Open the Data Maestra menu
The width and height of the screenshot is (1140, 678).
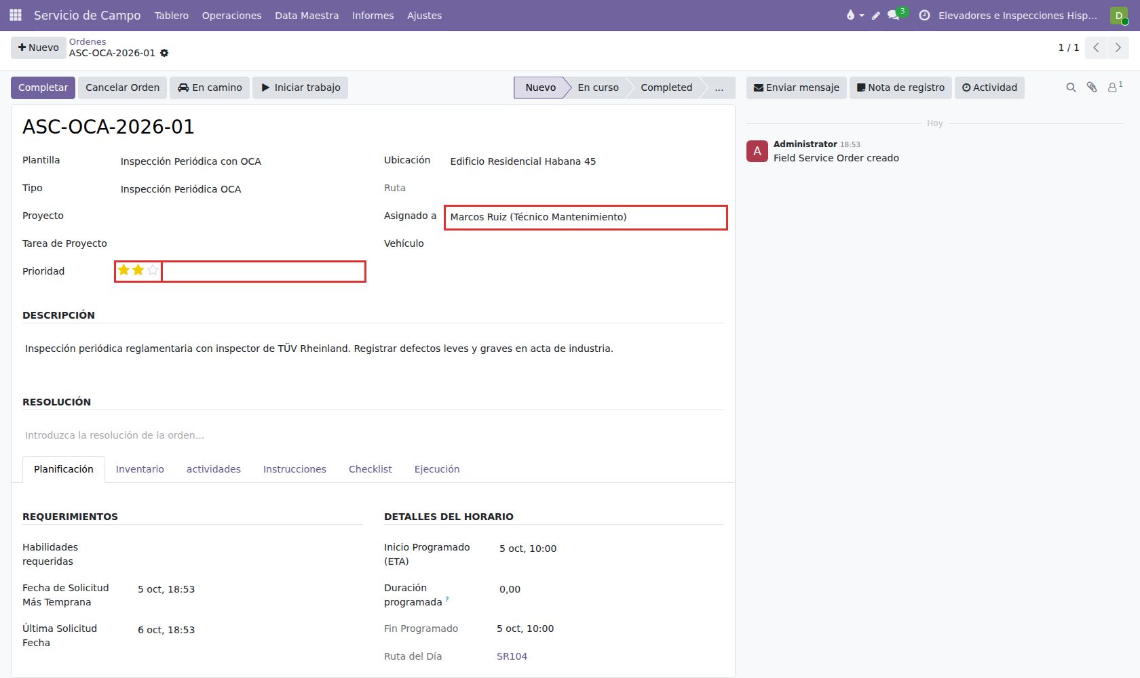[x=307, y=16]
